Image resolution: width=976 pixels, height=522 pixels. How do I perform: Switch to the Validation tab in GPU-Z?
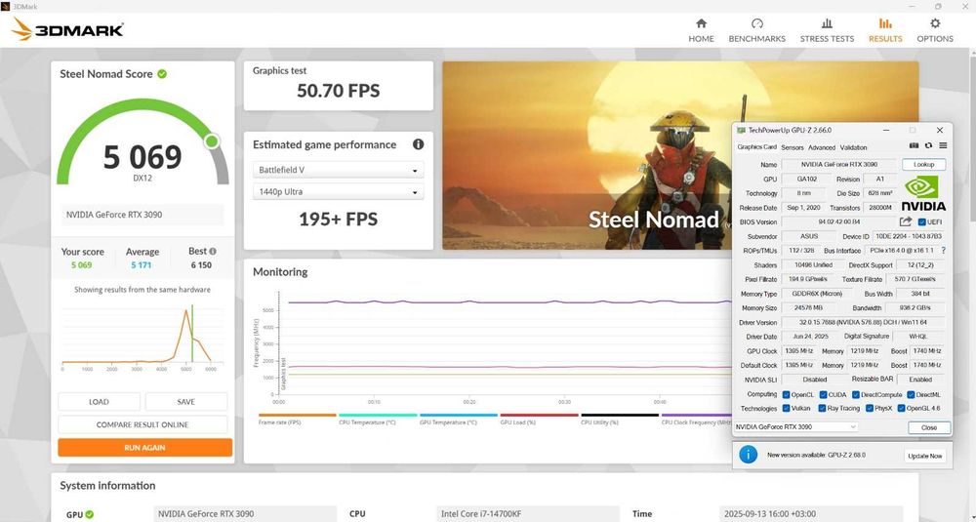pos(853,147)
